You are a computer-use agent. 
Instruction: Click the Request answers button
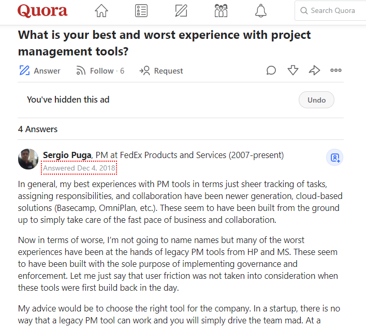(162, 71)
